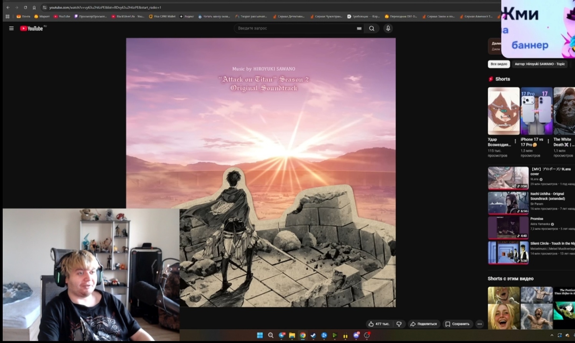Open the YouTube bookmark
The height and width of the screenshot is (343, 575).
[x=62, y=16]
